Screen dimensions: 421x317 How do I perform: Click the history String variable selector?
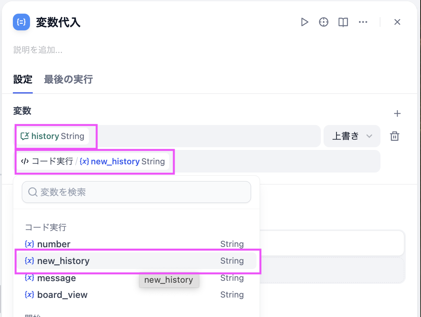53,136
